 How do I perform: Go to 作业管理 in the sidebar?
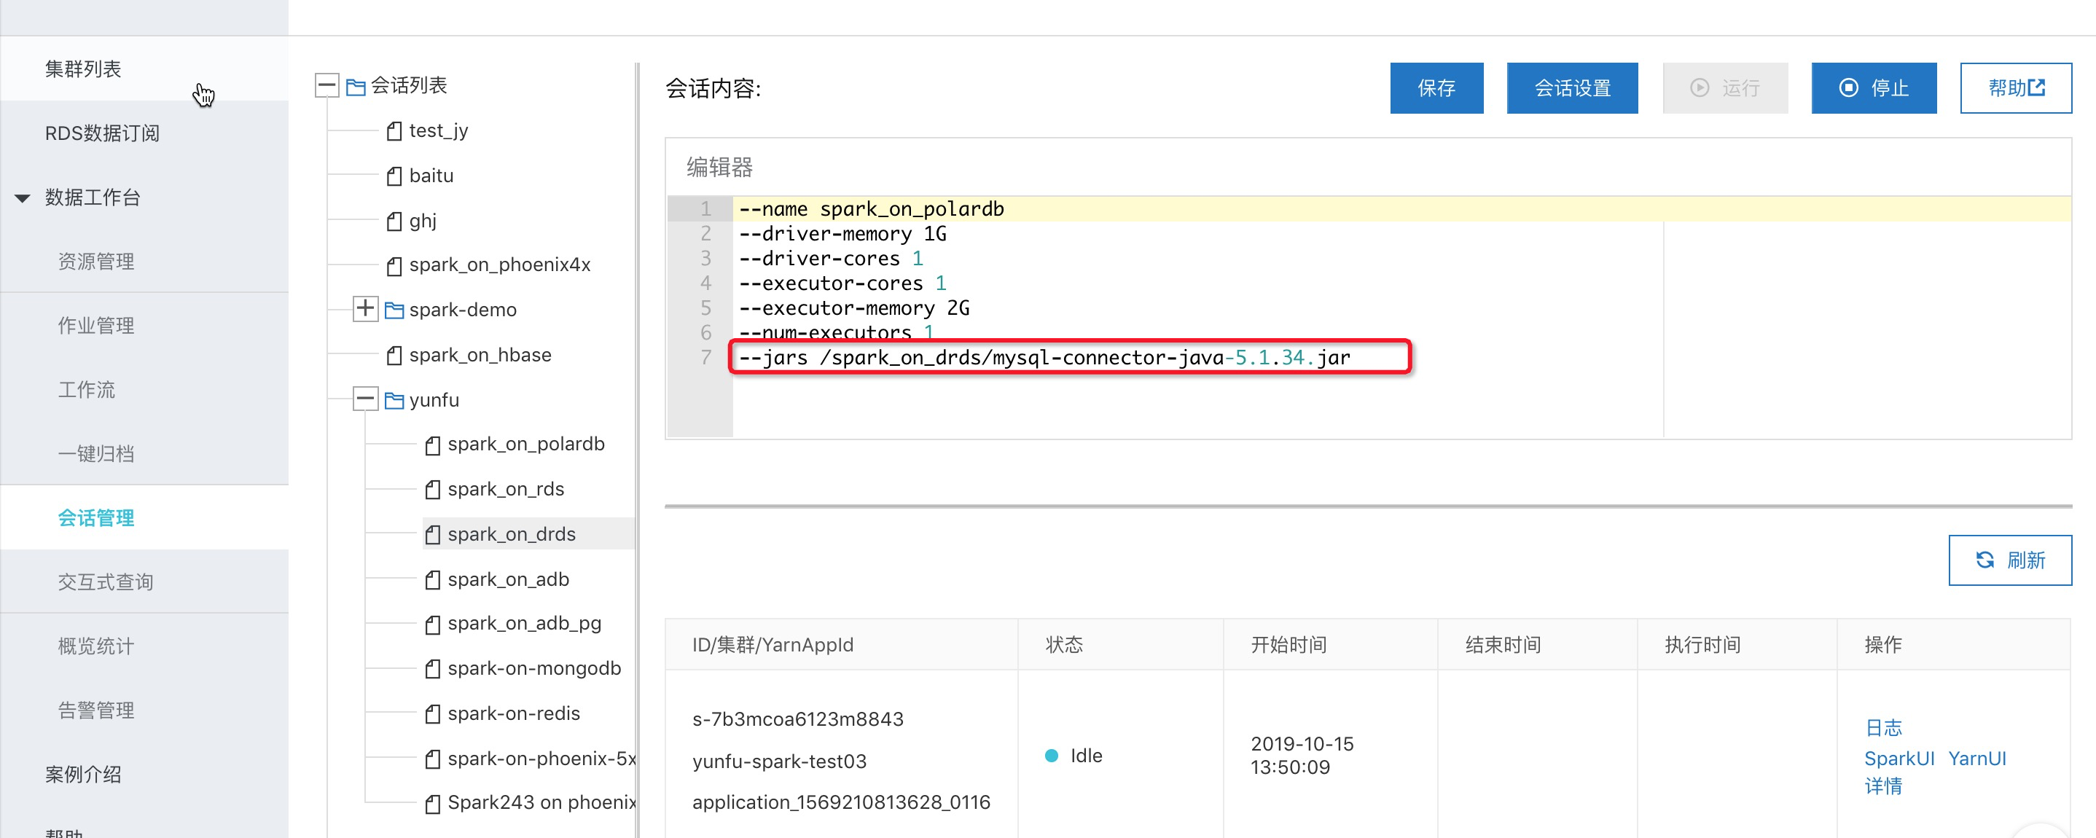coord(96,326)
